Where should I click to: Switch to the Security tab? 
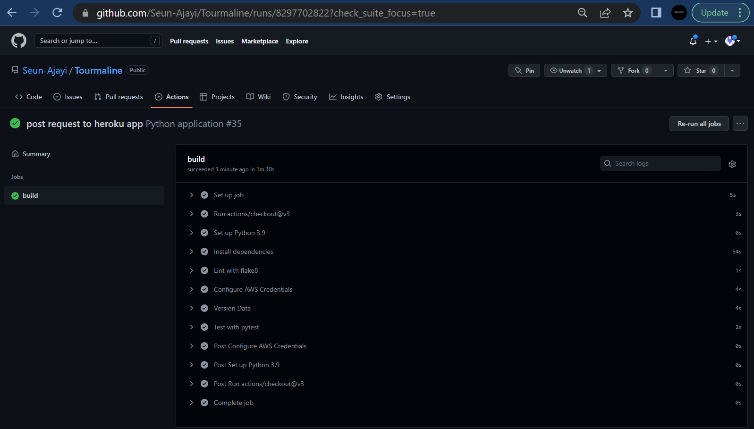click(300, 97)
